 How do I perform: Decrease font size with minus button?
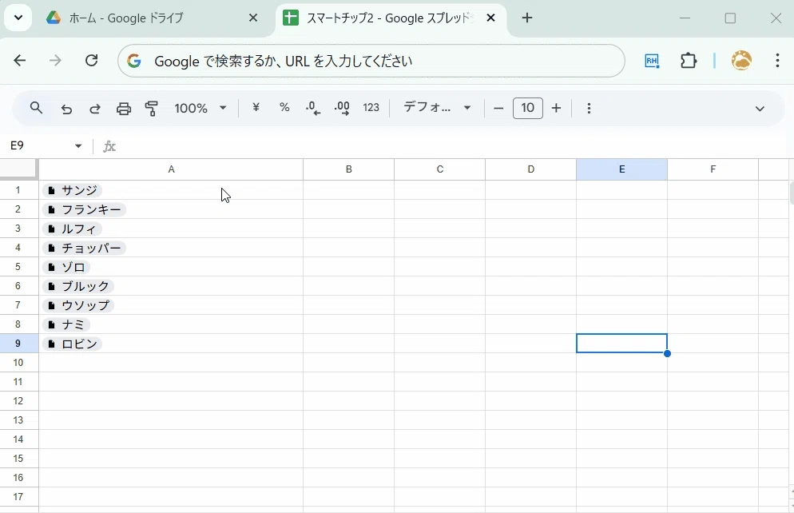pyautogui.click(x=498, y=108)
